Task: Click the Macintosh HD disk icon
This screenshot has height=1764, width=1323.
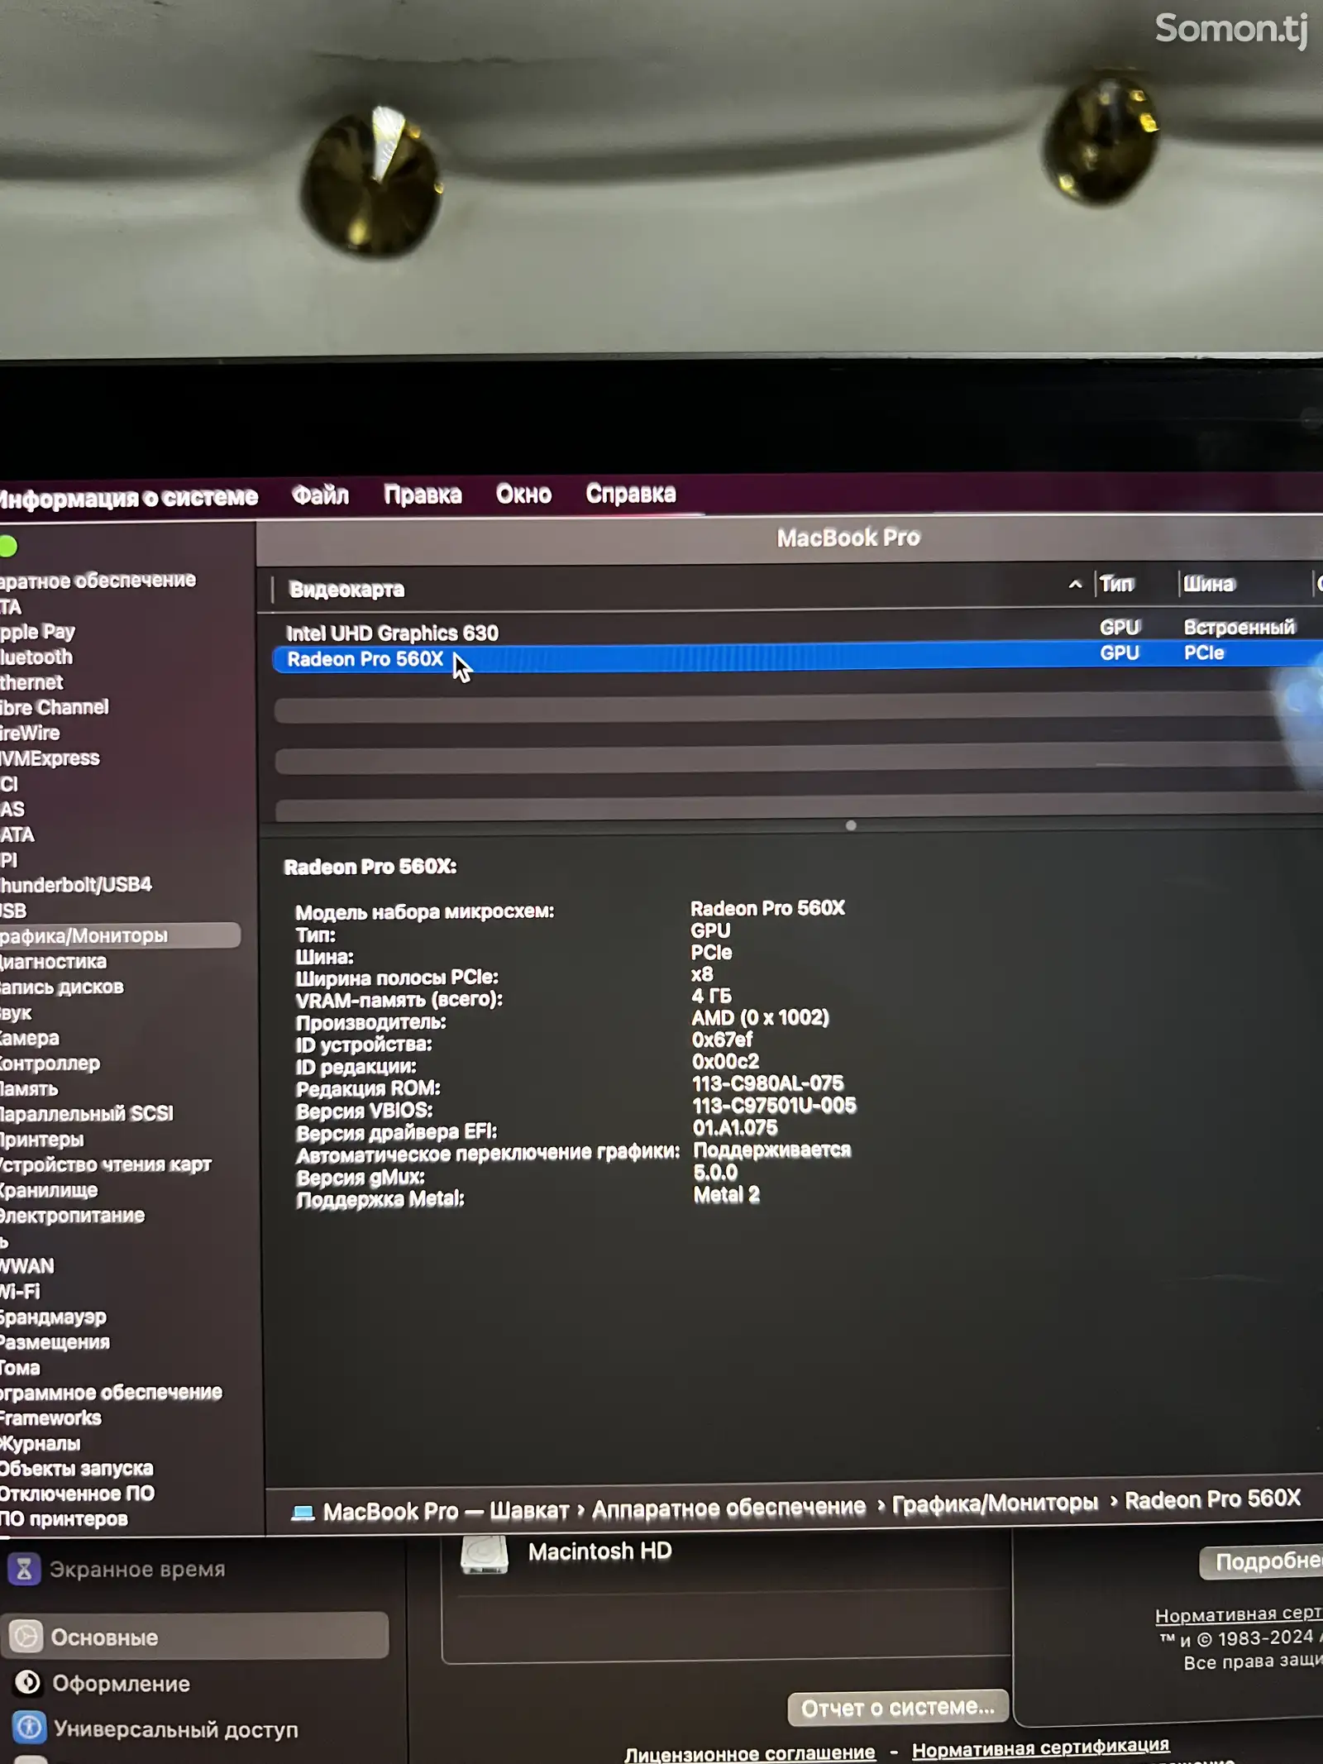Action: click(484, 1554)
